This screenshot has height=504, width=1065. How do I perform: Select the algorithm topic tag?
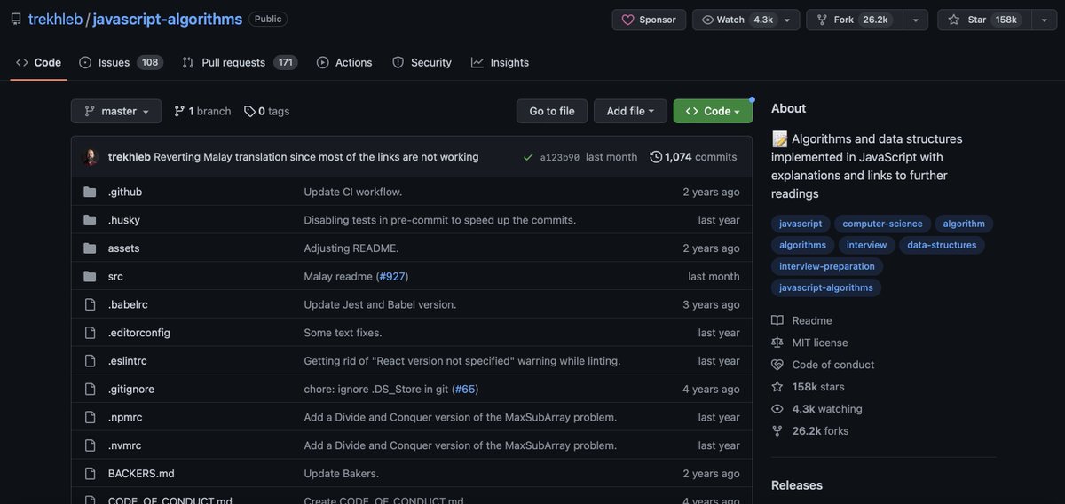click(x=964, y=224)
